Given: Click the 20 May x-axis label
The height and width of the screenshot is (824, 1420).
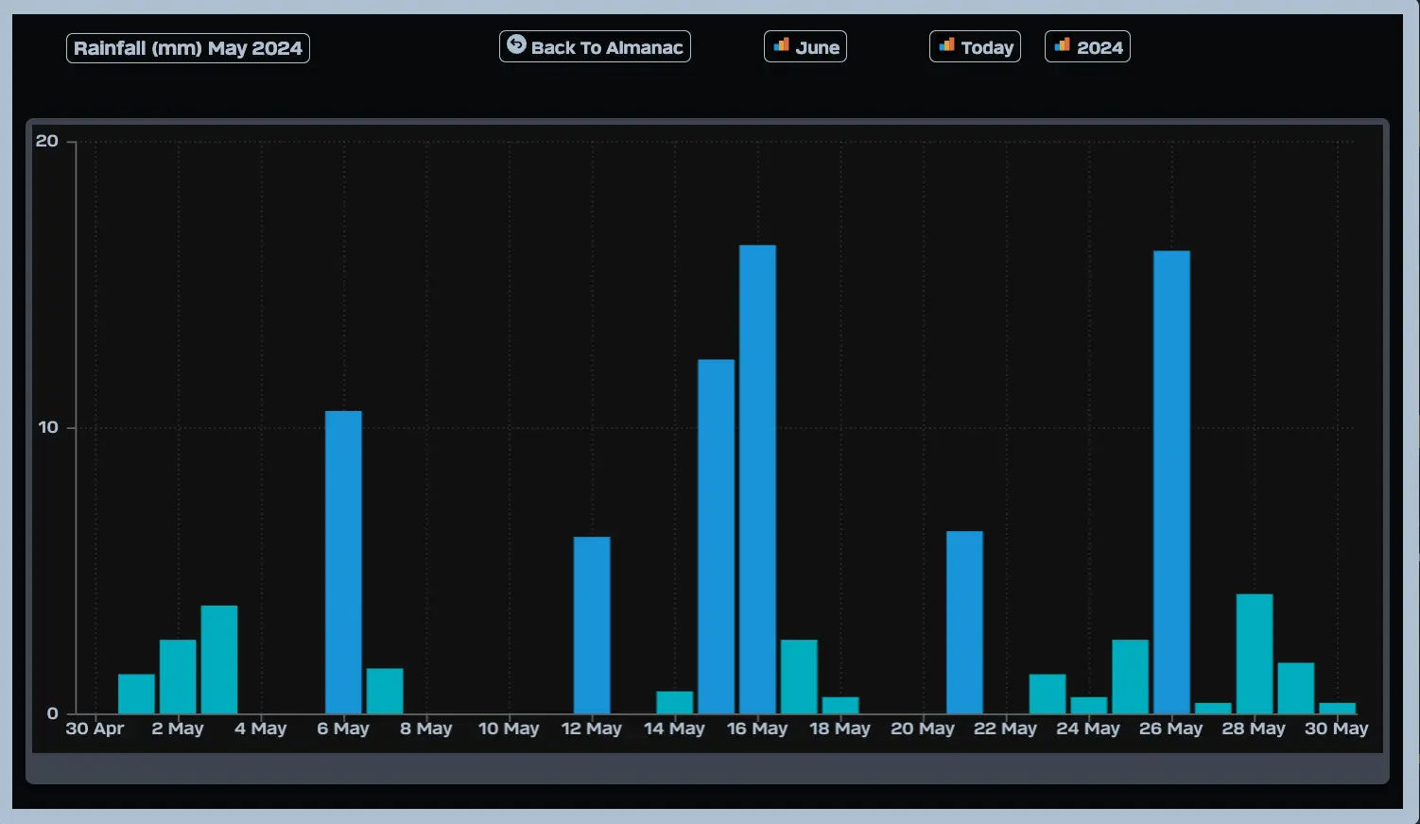Looking at the screenshot, I should pos(923,729).
